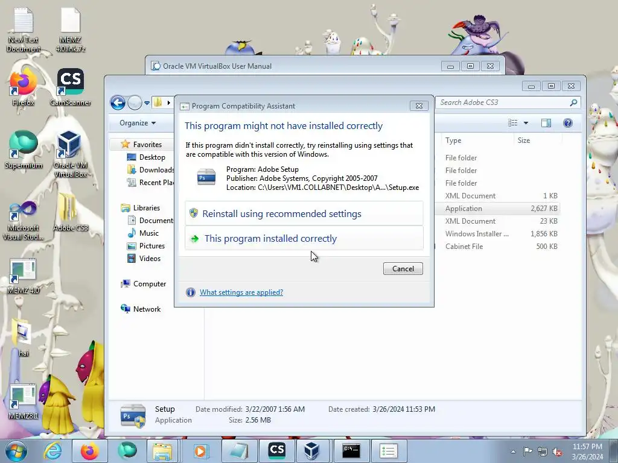Minimize the Oracle VM VirtualBox User Manual window
The height and width of the screenshot is (463, 618).
[450, 66]
